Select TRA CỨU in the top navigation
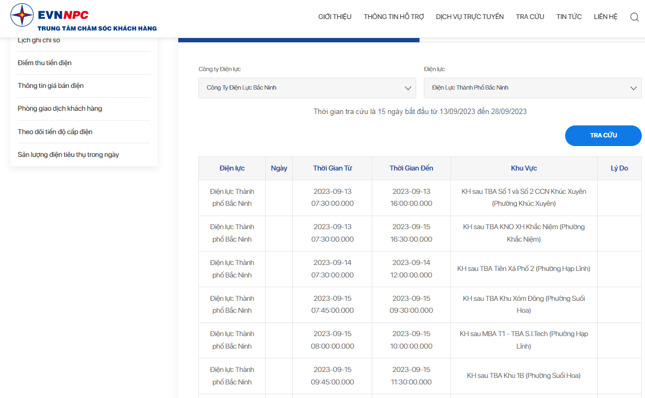 click(x=530, y=17)
